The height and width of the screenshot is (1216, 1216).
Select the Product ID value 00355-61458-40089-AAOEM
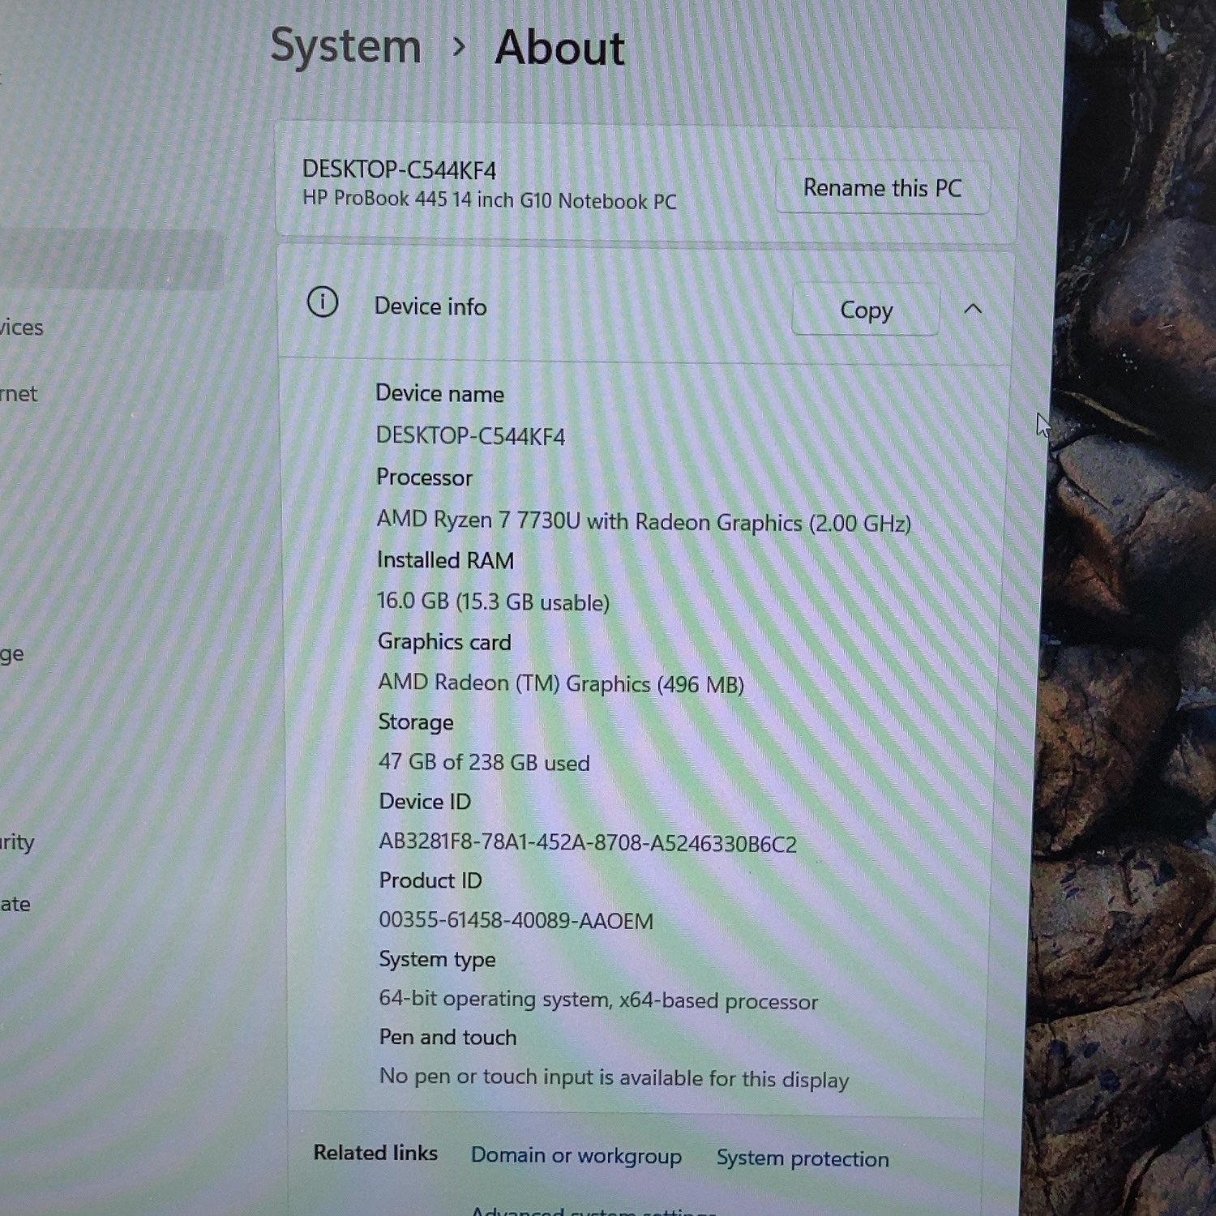point(516,921)
